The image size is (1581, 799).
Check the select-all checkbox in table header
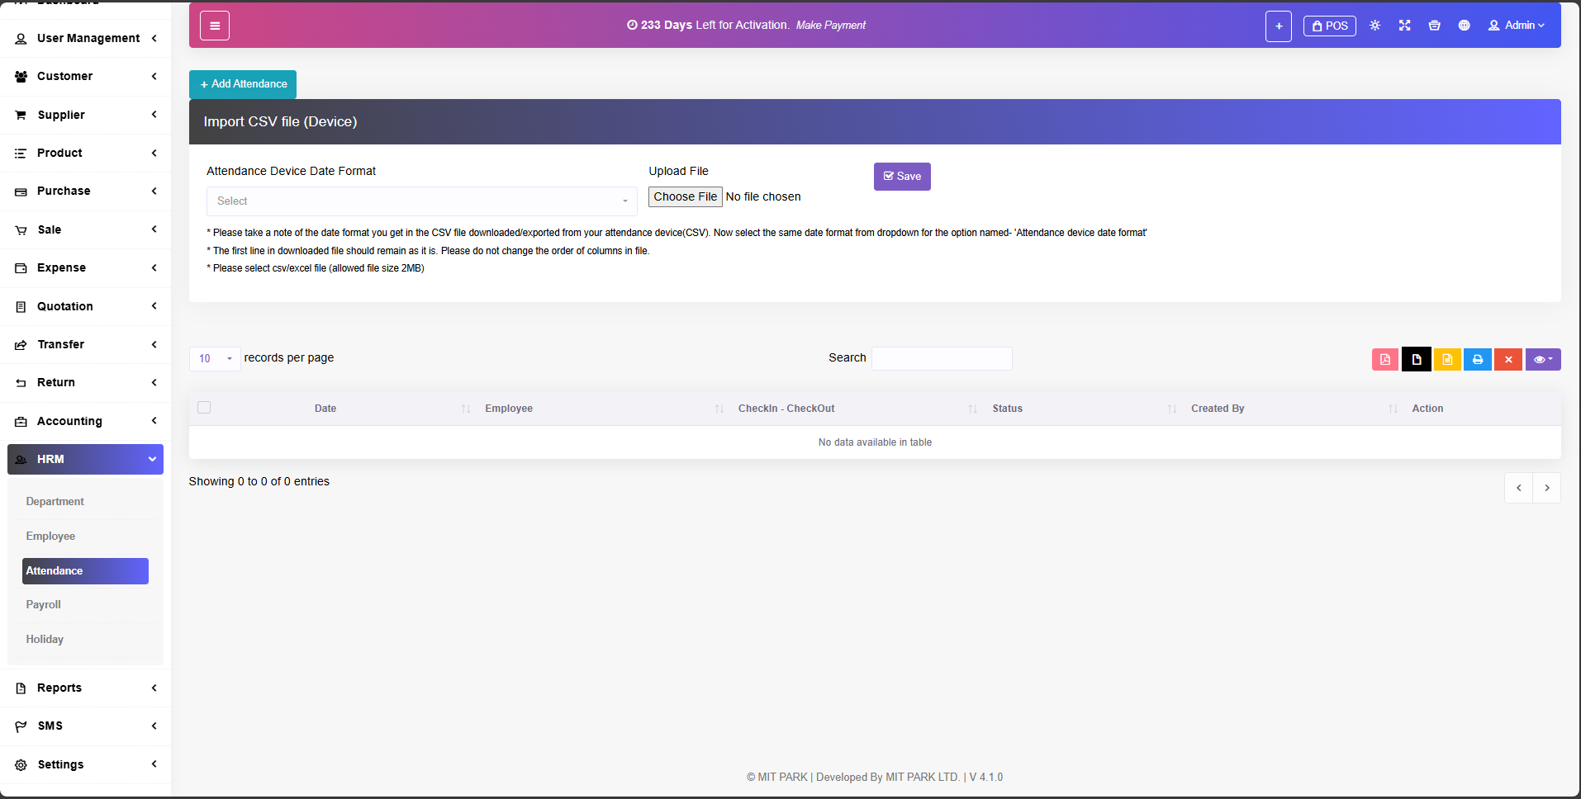(x=204, y=408)
